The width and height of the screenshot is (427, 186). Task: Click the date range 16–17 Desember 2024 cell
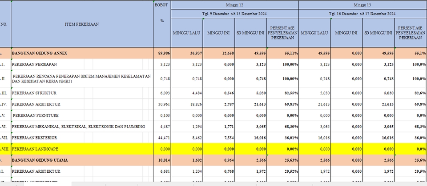pos(362,14)
